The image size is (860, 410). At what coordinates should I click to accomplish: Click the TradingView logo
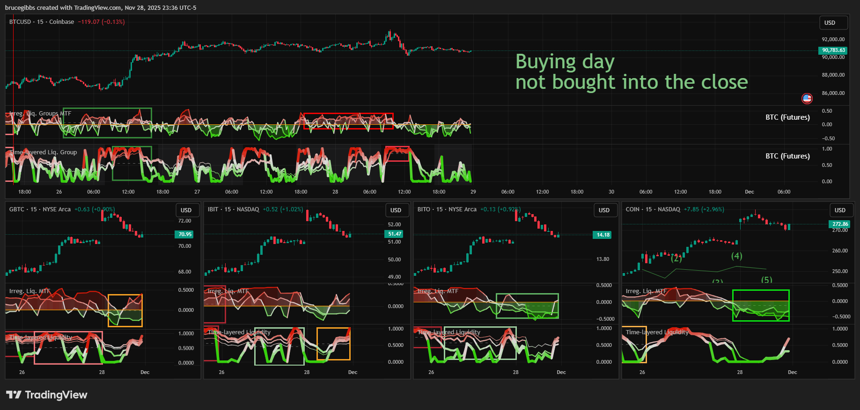coord(47,395)
